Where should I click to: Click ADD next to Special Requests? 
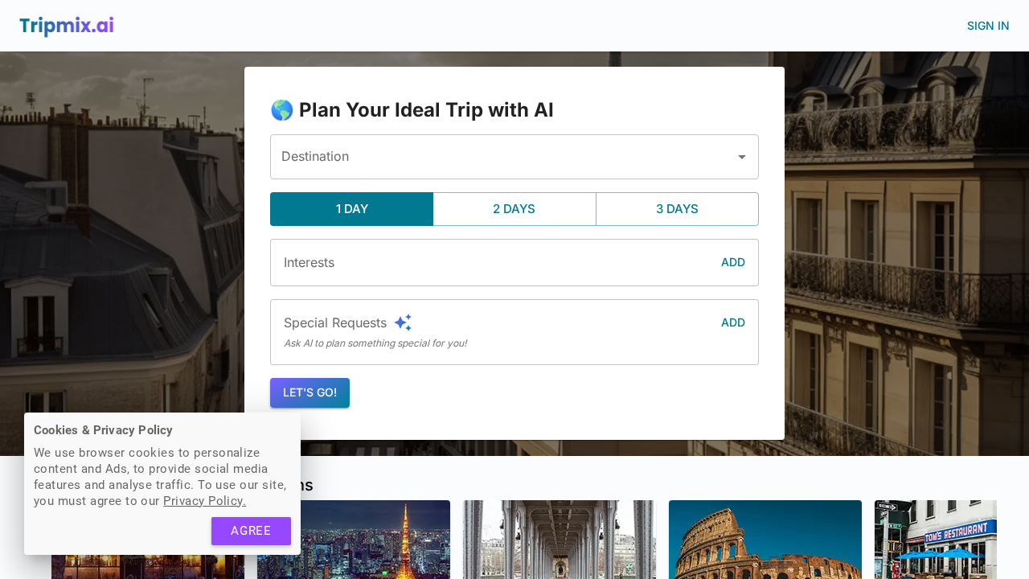(x=732, y=322)
